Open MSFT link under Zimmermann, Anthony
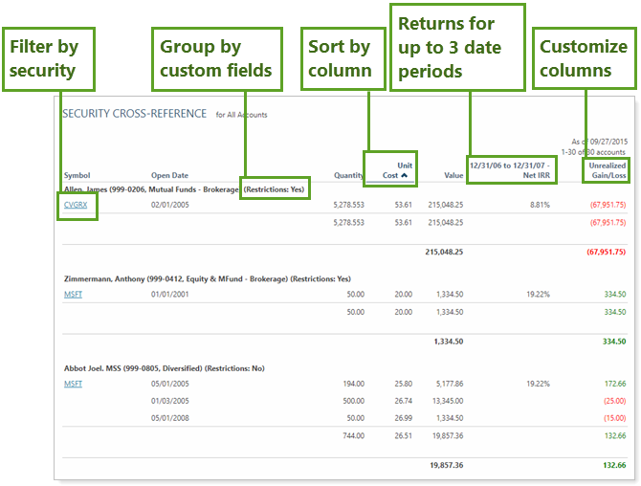Image resolution: width=641 pixels, height=486 pixels. (73, 295)
